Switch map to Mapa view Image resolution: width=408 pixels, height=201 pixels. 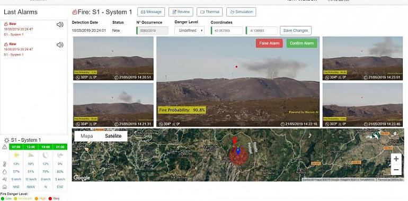pos(87,136)
